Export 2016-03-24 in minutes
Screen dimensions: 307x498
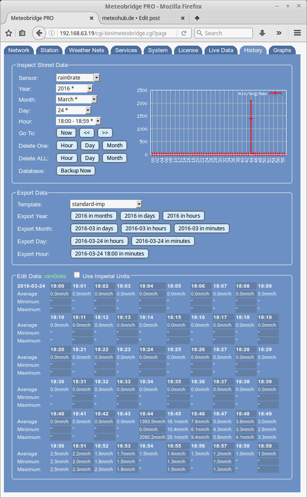click(x=163, y=241)
